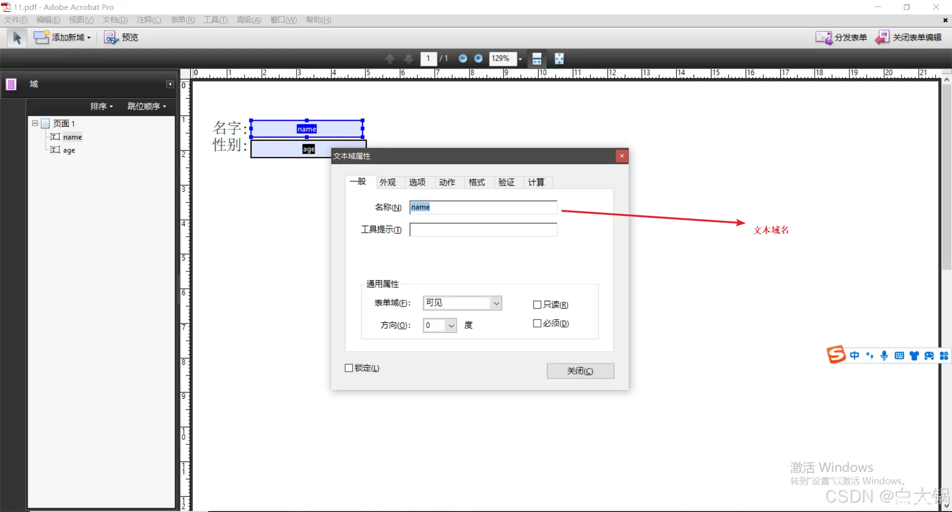The image size is (952, 512).
Task: Toggle the Read Only (只读) checkbox
Action: (537, 305)
